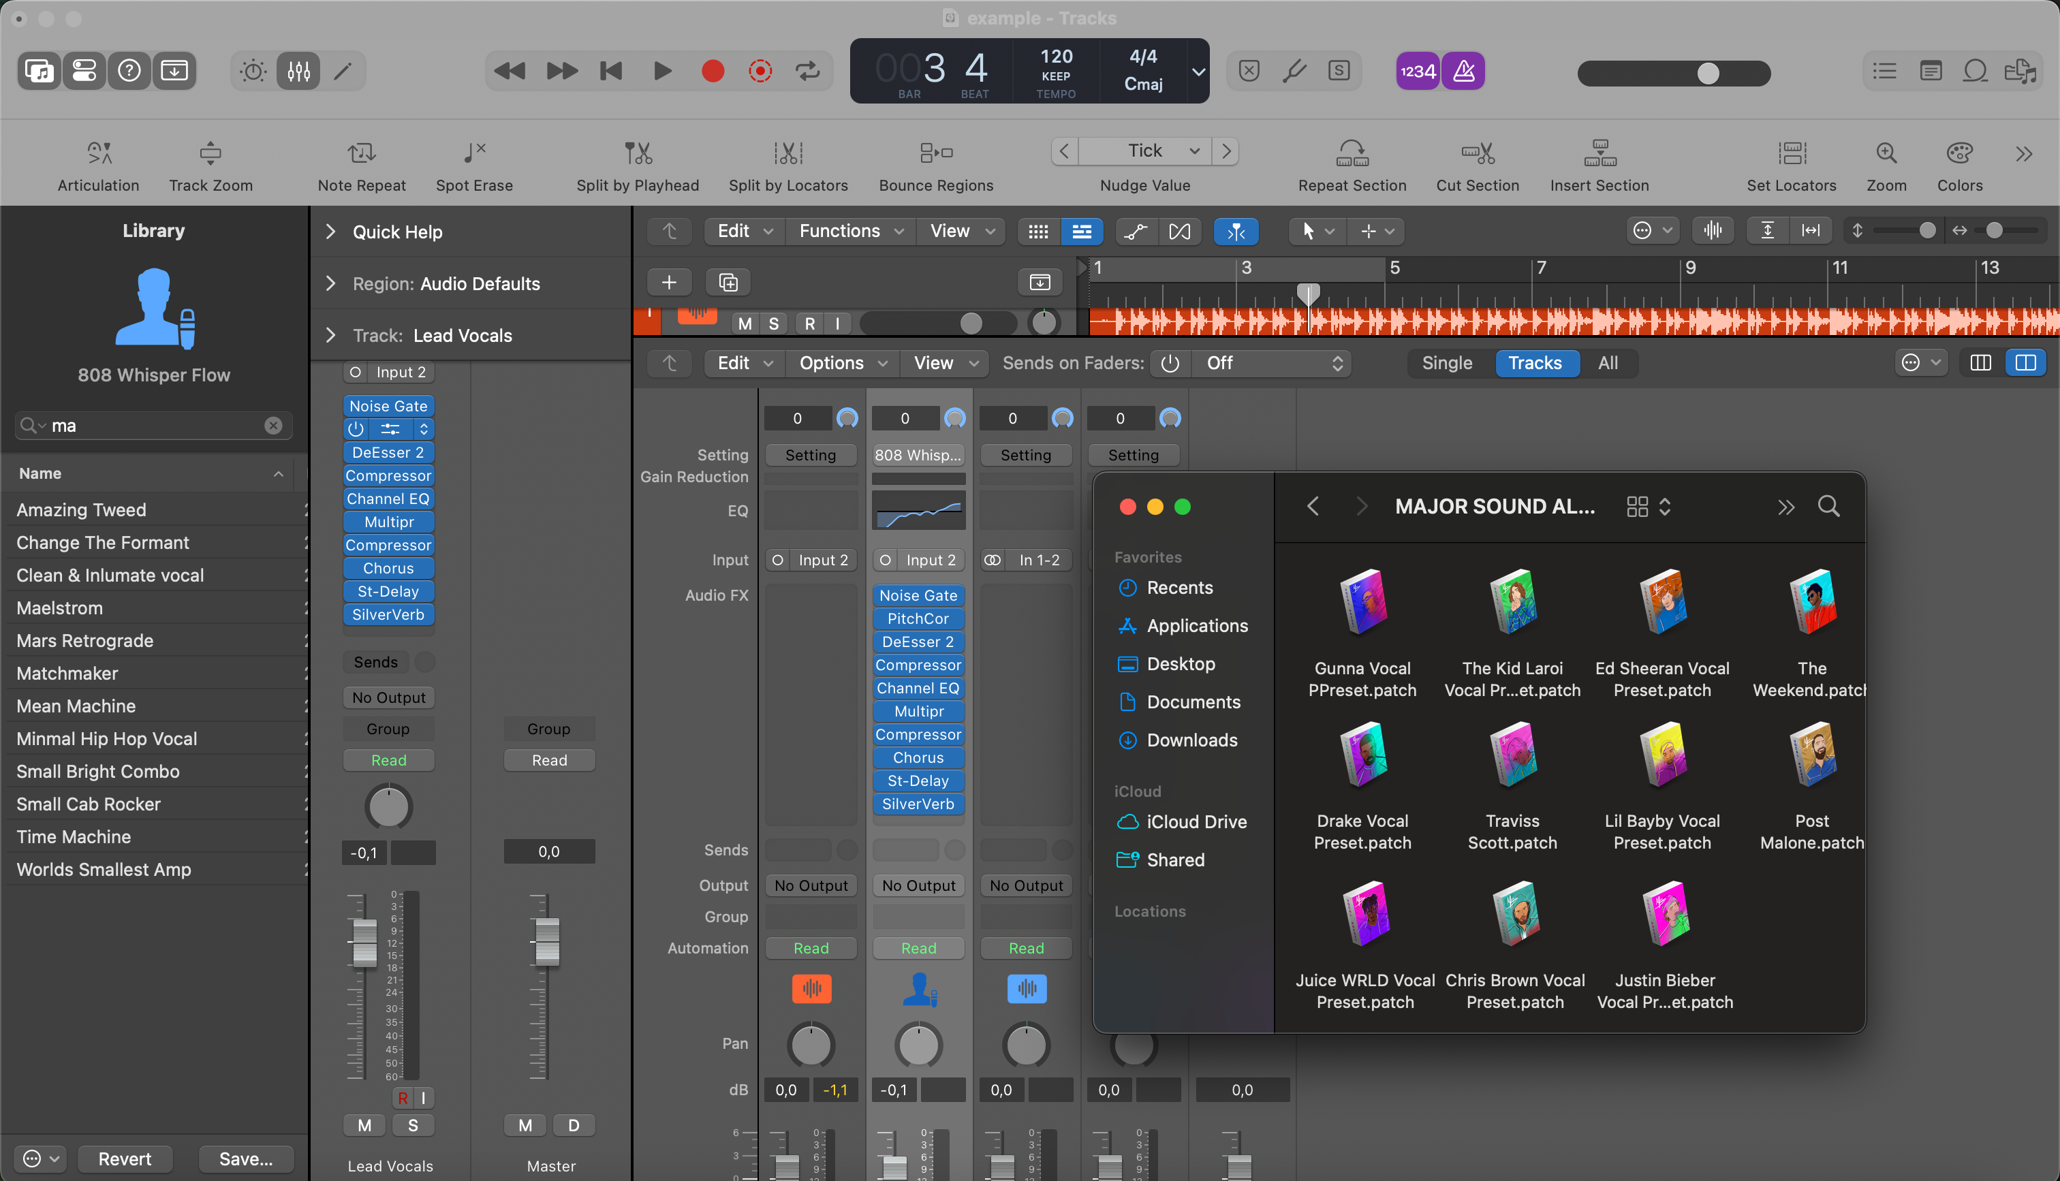Adjust the master volume slider in toolbar

[1707, 73]
